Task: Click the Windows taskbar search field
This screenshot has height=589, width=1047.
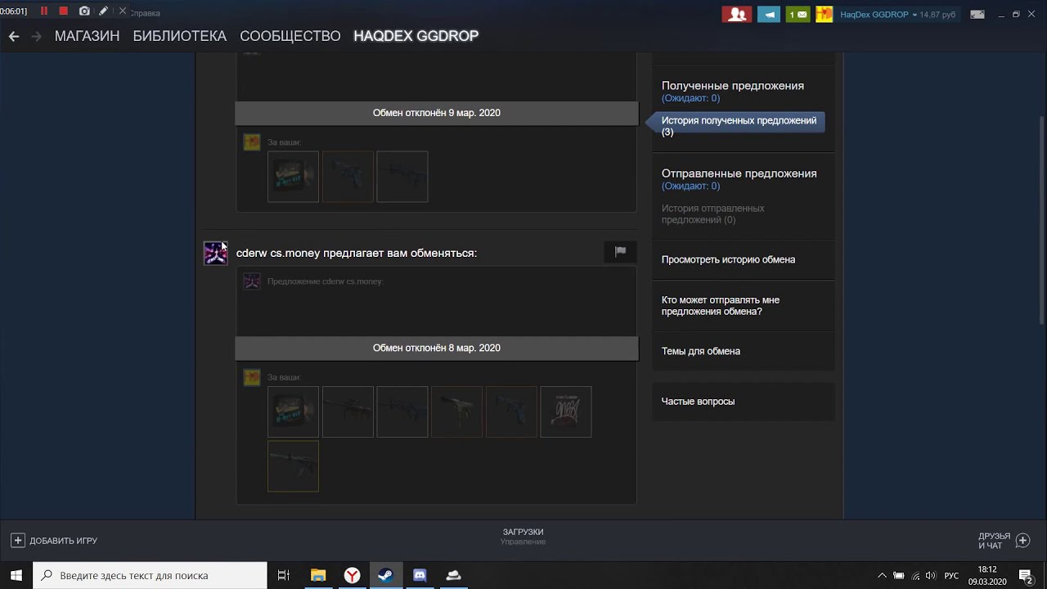Action: pos(150,575)
